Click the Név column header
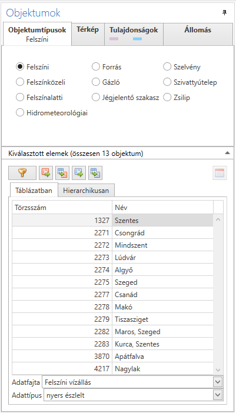 click(x=162, y=207)
